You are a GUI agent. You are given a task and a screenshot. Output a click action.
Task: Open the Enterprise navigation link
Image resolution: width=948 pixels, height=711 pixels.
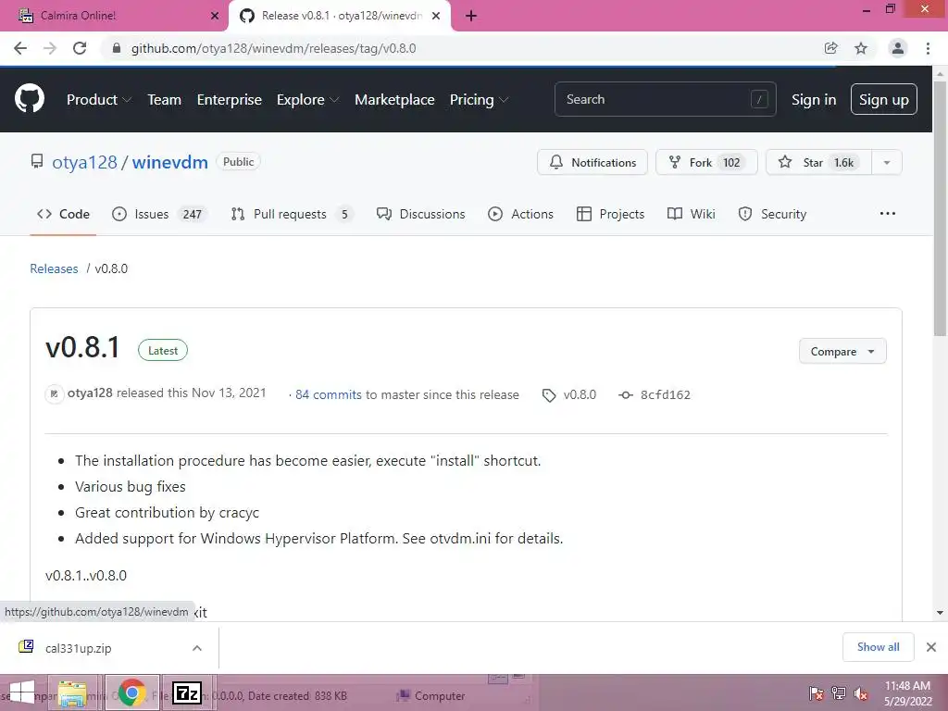230,100
